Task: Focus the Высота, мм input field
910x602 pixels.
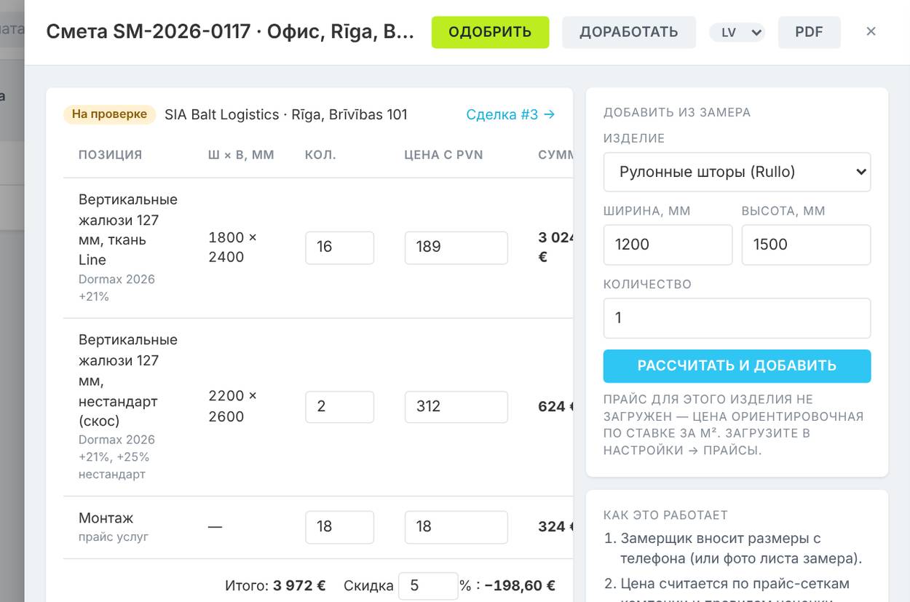Action: pos(806,245)
